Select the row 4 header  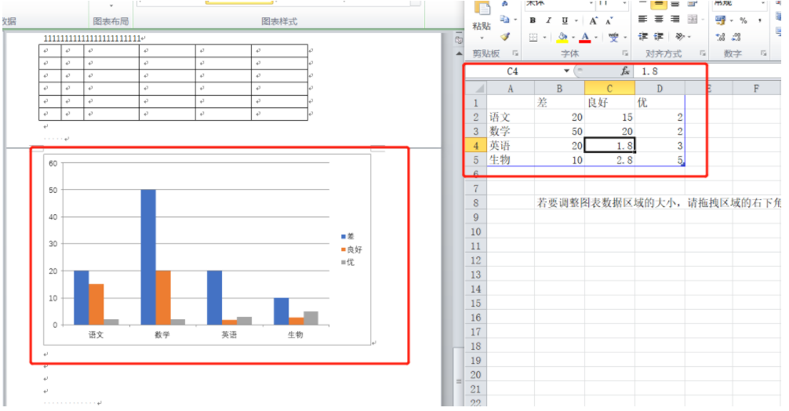[x=474, y=145]
